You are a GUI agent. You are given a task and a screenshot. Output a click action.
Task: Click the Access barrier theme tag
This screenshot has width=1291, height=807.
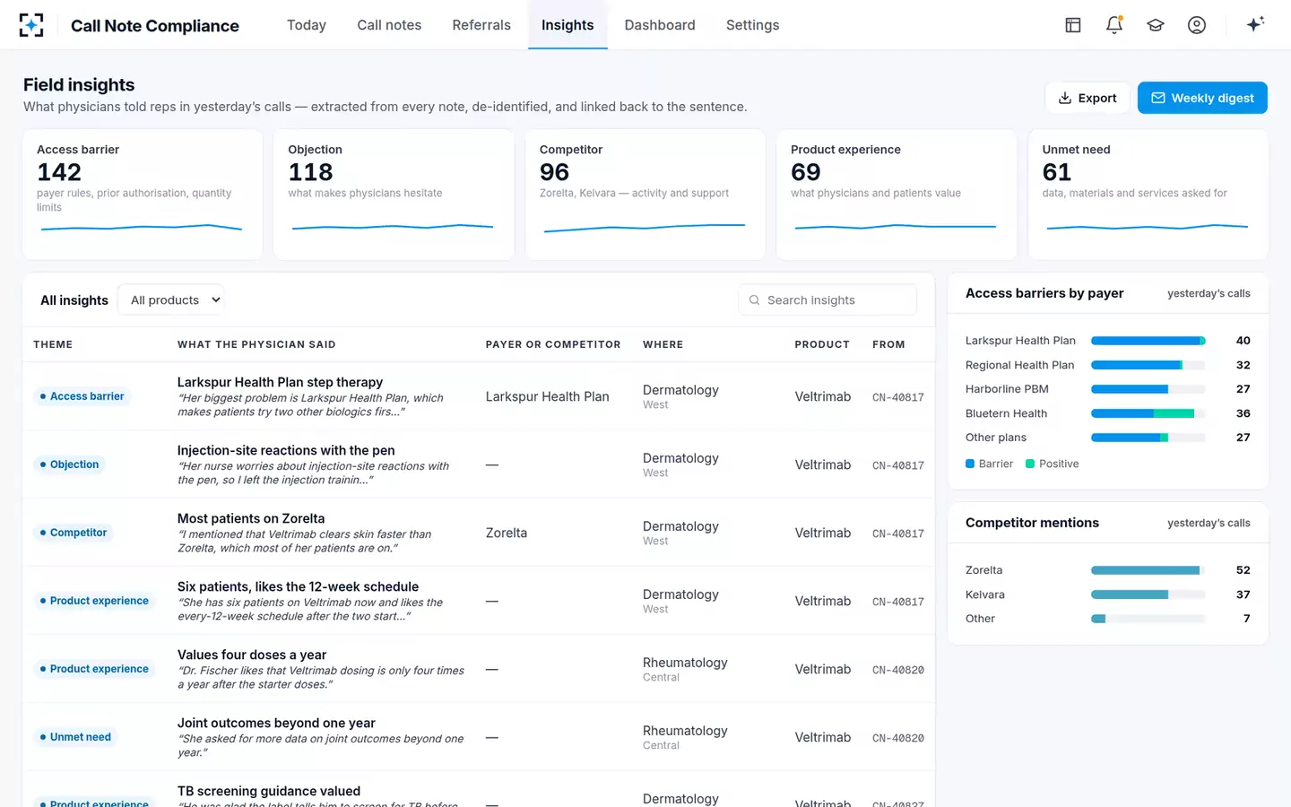[x=82, y=396]
